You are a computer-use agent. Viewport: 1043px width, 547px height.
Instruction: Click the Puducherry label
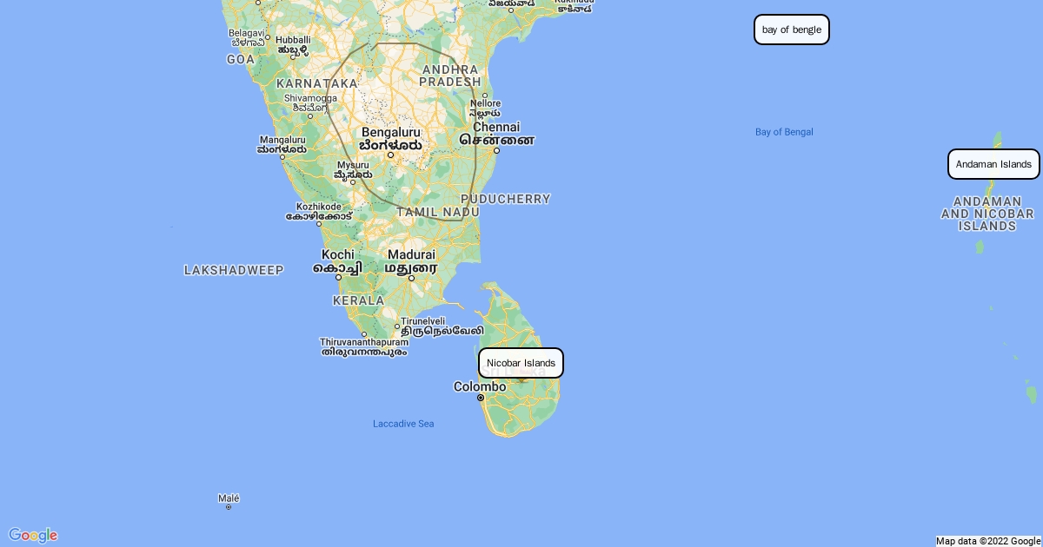(506, 199)
